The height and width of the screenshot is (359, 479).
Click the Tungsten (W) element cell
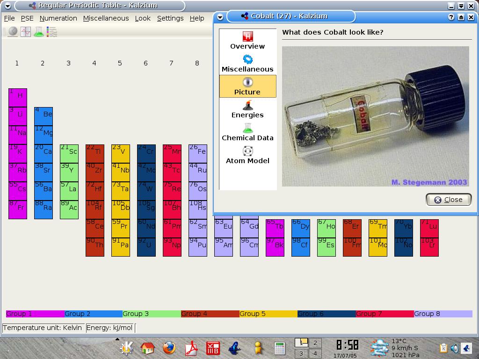[146, 191]
